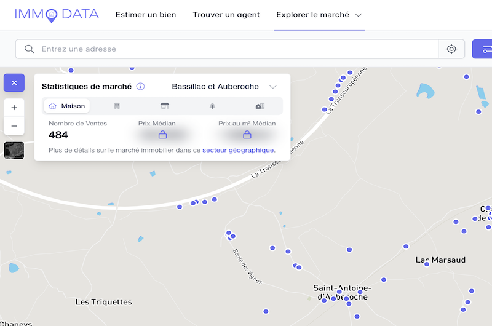
Task: Select the outbuilding property type icon
Action: 260,106
